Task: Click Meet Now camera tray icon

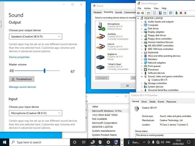Action: [149, 142]
